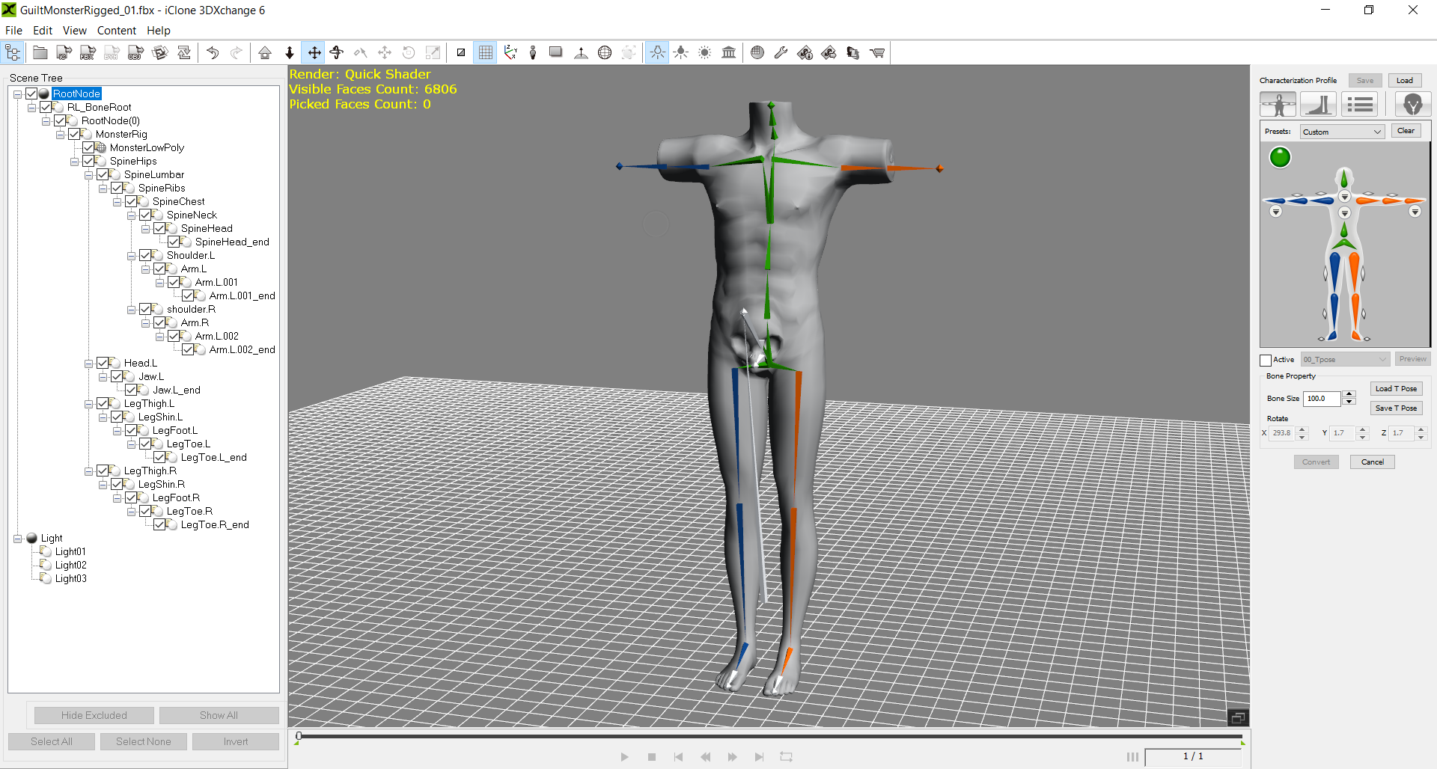Screen dimensions: 1437x769
Task: Click the Load profile button
Action: (1405, 80)
